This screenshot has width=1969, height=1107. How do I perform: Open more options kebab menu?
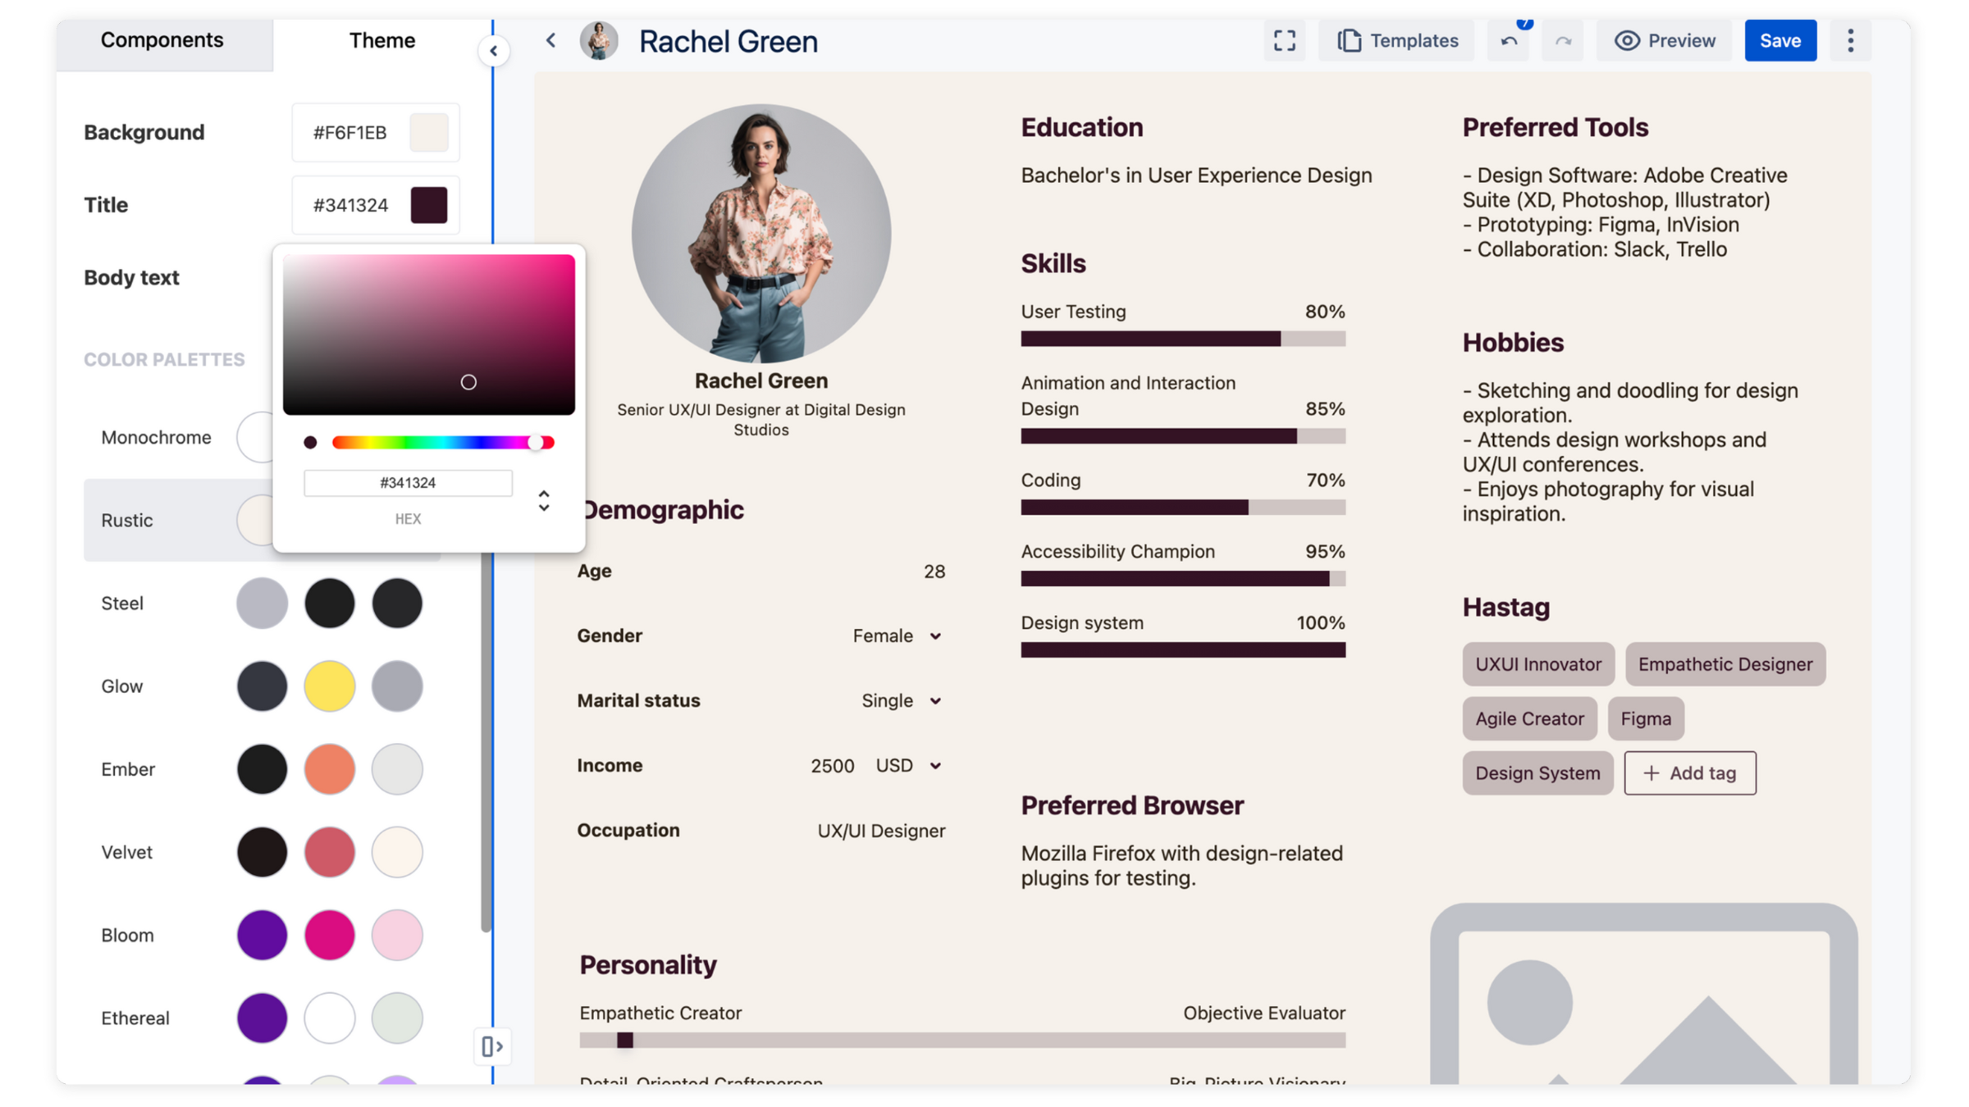[x=1850, y=40]
